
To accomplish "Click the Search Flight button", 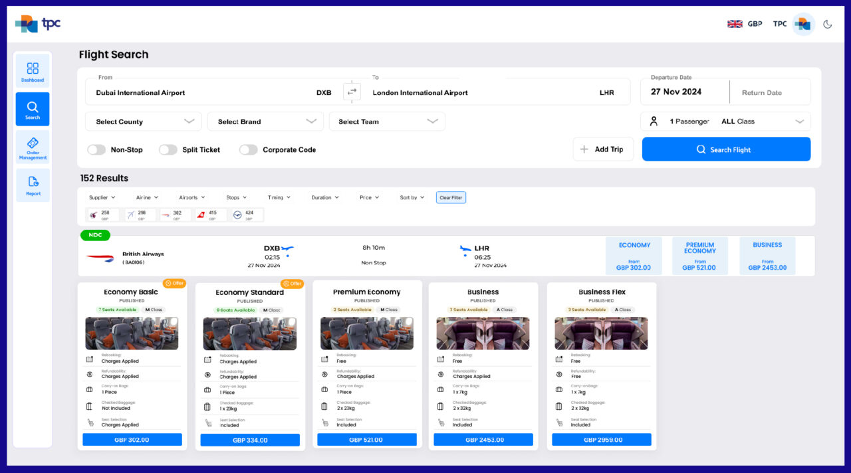I will tap(726, 149).
